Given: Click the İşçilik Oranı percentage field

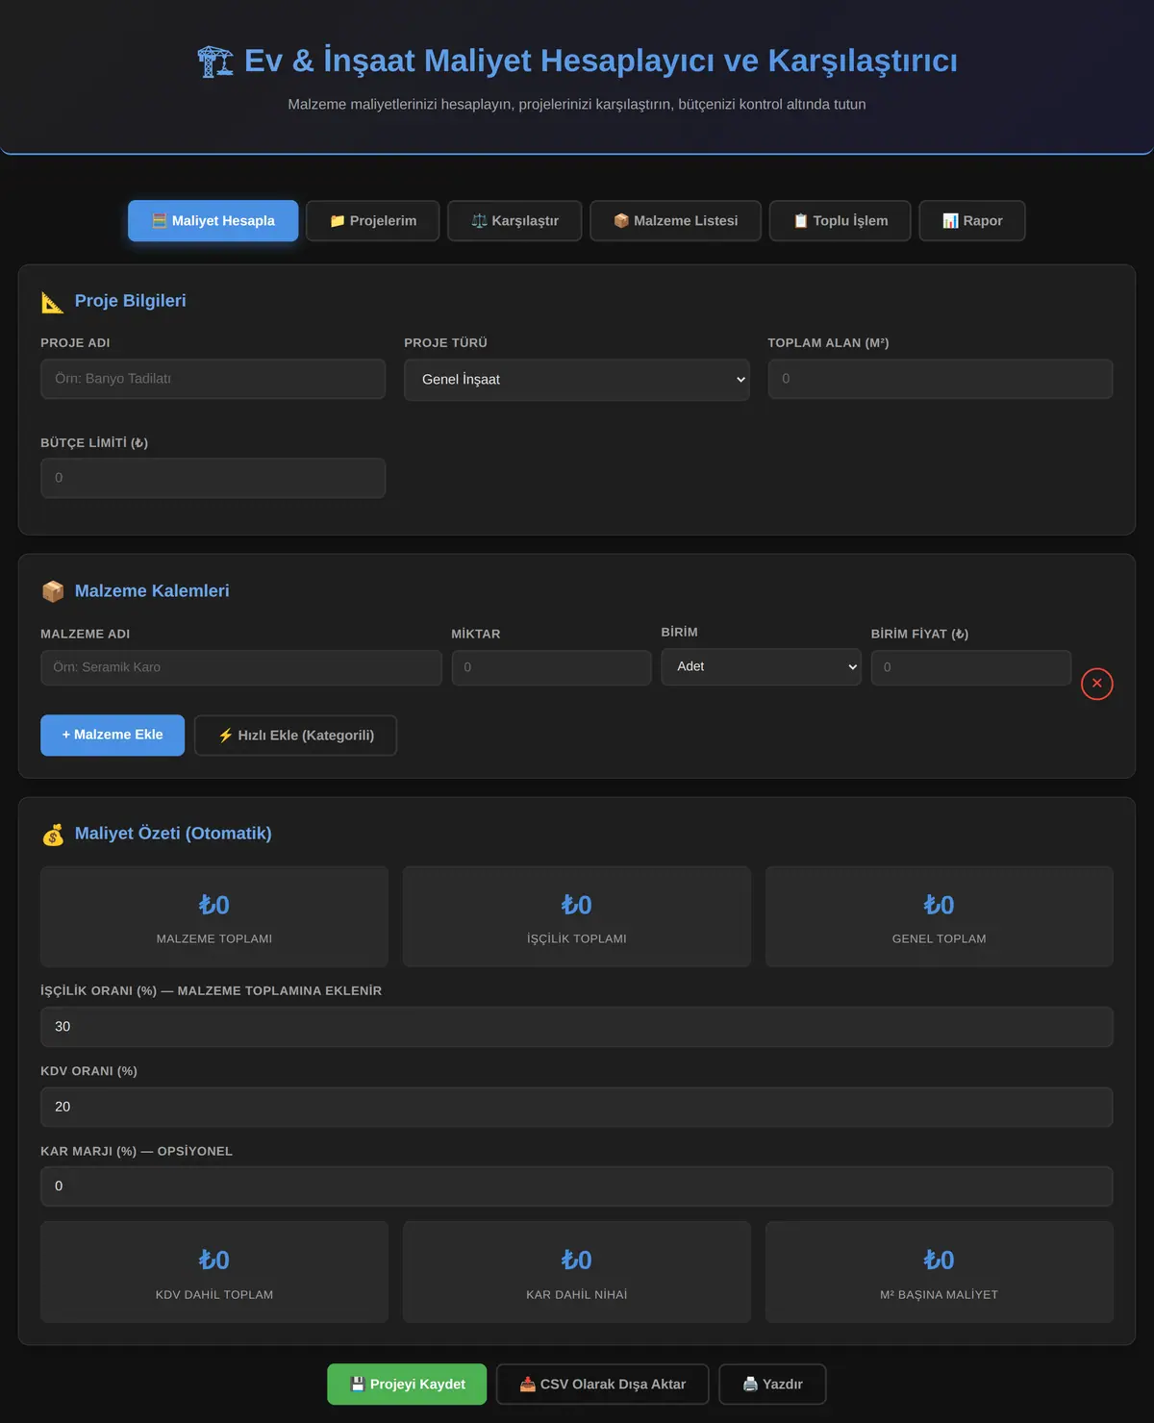Looking at the screenshot, I should [x=577, y=1027].
